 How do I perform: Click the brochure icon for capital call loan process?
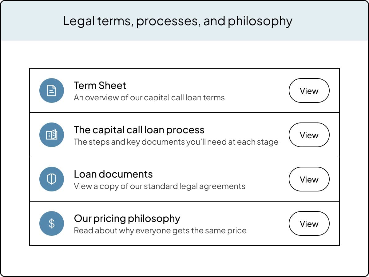click(51, 135)
